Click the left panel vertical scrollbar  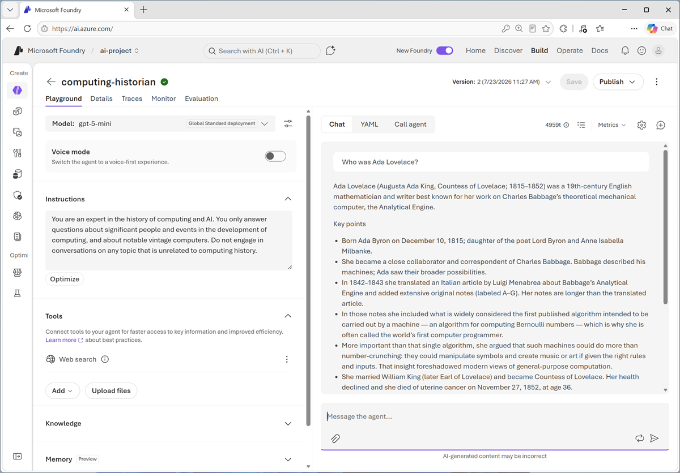pyautogui.click(x=308, y=270)
